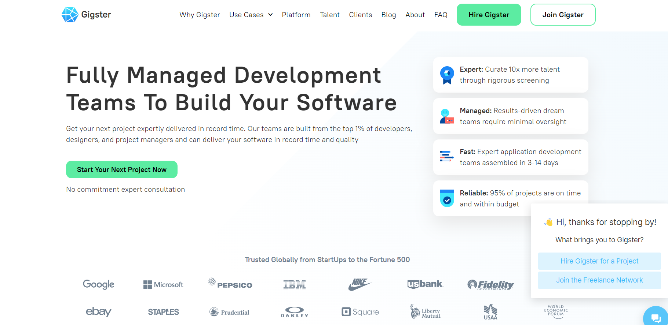Click the IBM logo
This screenshot has height=325, width=668.
[294, 285]
